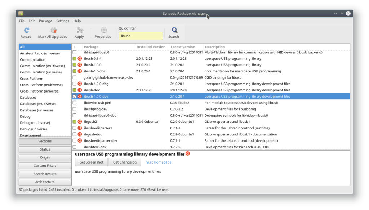This screenshot has height=210, width=369.
Task: Uncheck the marked libusb-1.0-0-dev checkbox
Action: coord(75,97)
